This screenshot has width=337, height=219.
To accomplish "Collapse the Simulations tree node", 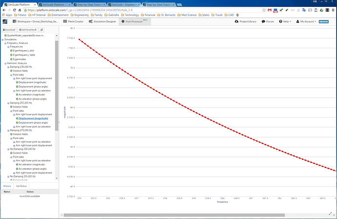I will click(2, 40).
